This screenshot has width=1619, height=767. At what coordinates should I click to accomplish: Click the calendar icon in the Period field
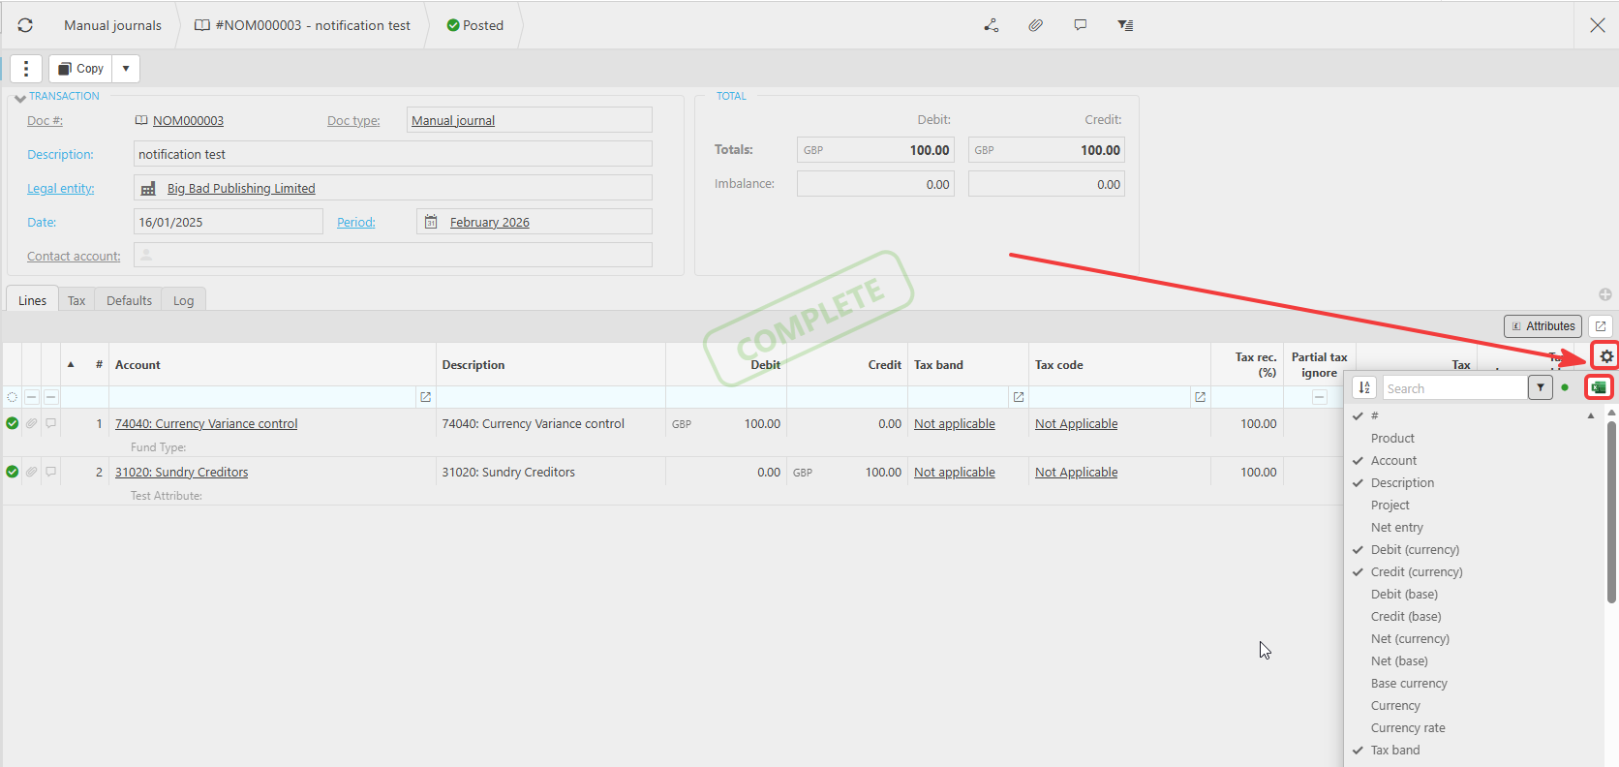[431, 222]
